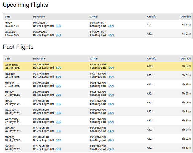Click SAN link for 27-May-2026 flight
This screenshot has width=193, height=153.
click(x=111, y=122)
